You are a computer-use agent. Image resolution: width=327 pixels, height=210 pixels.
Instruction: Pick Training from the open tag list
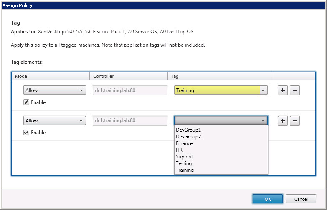pos(185,170)
